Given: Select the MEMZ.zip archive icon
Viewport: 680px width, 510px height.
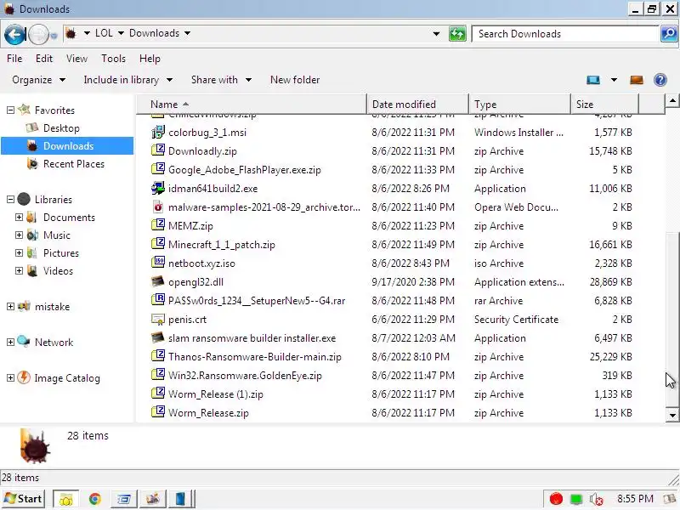Looking at the screenshot, I should click(158, 224).
